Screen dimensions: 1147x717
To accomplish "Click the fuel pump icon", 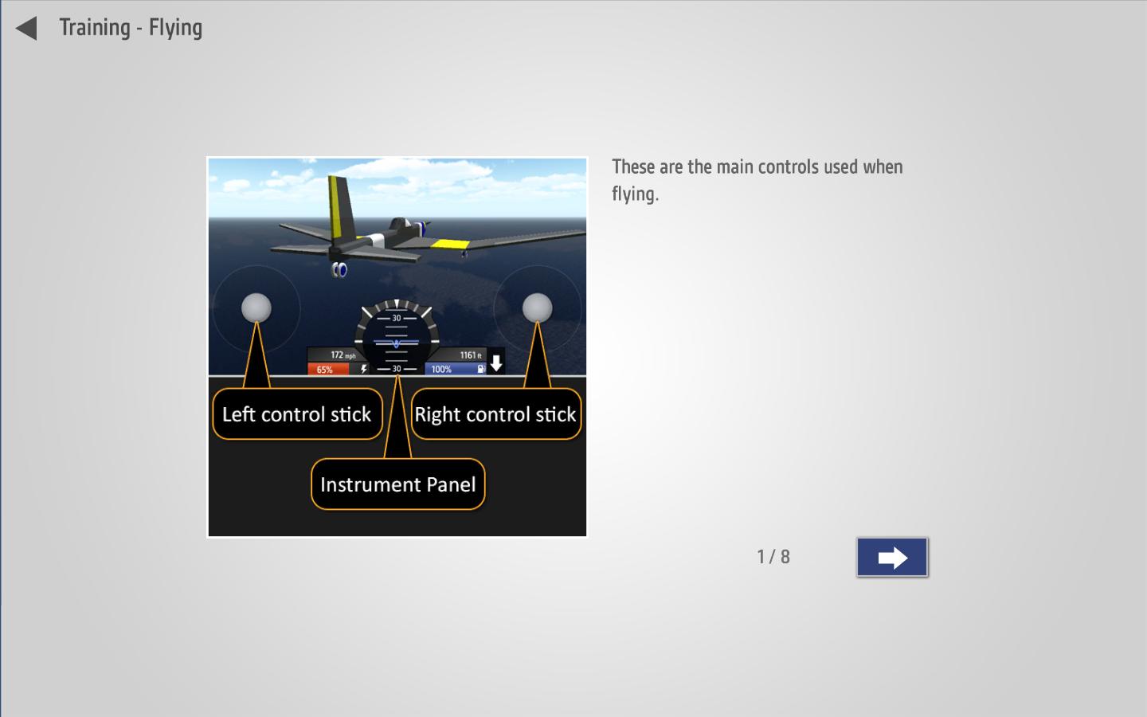I will click(x=480, y=369).
